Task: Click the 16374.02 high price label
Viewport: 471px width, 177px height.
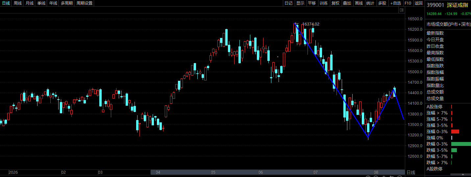Action: (x=311, y=24)
